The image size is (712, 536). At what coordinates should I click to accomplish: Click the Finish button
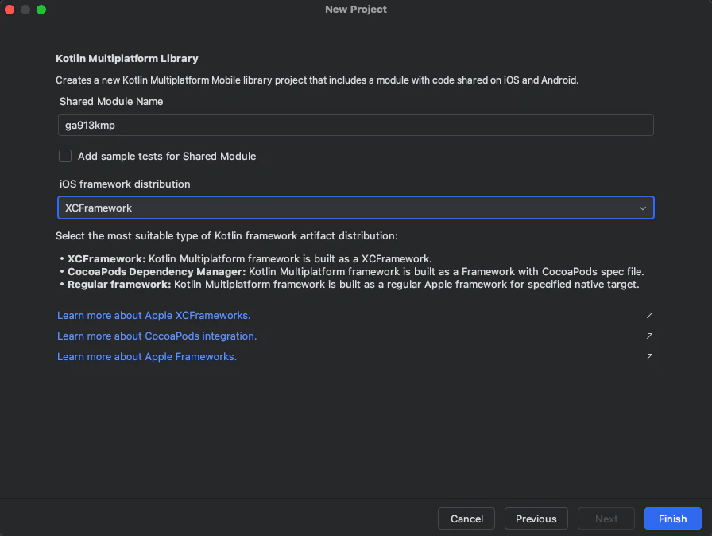tap(672, 519)
